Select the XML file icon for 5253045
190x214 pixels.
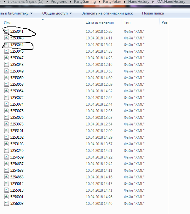[x=7, y=51]
